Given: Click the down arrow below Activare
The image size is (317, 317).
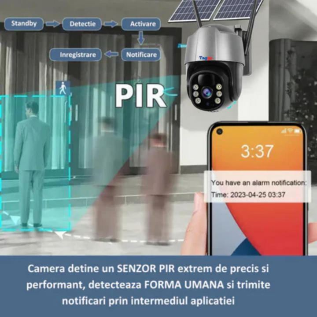Looking at the screenshot, I should pyautogui.click(x=141, y=39).
